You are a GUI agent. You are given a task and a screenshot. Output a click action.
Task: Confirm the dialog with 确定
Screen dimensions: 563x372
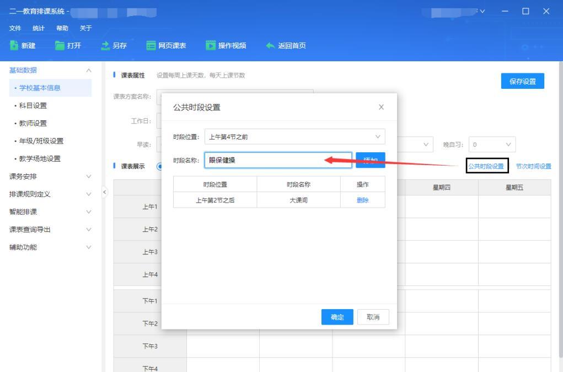pos(337,317)
